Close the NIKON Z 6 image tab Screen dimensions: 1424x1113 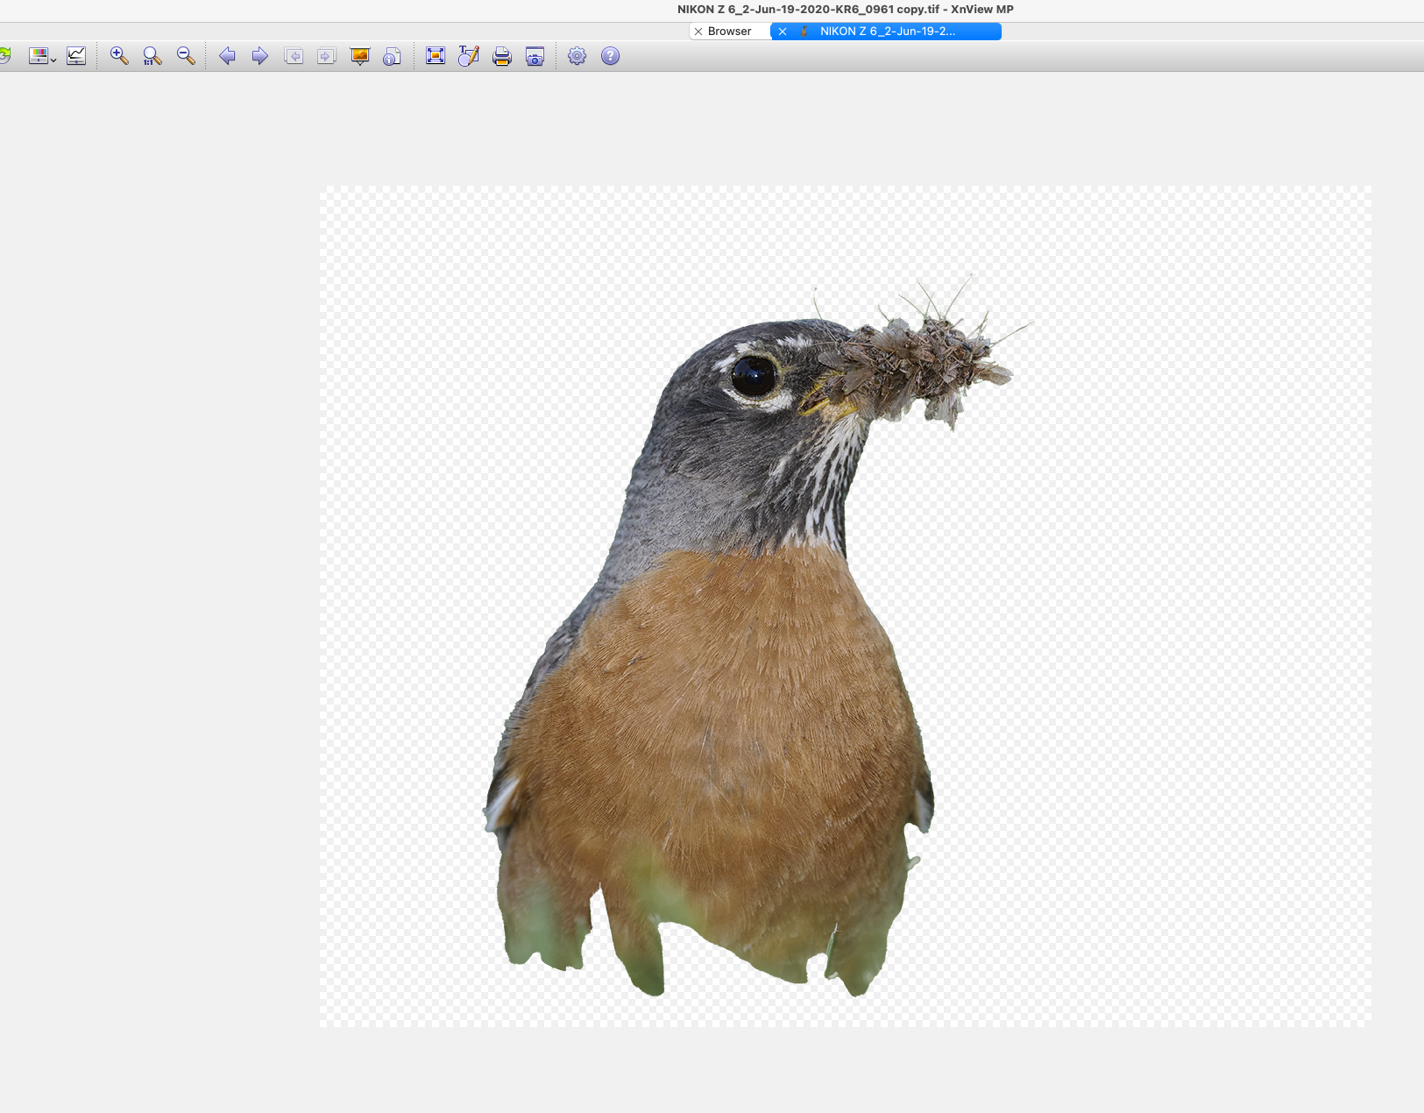(783, 32)
